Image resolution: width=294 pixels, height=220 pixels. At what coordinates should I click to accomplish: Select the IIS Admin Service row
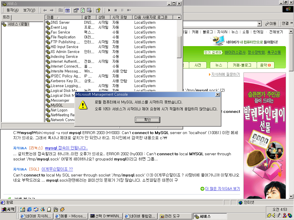tap(111, 52)
